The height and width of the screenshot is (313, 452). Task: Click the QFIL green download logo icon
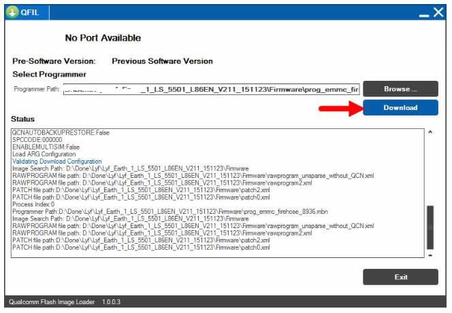point(12,12)
